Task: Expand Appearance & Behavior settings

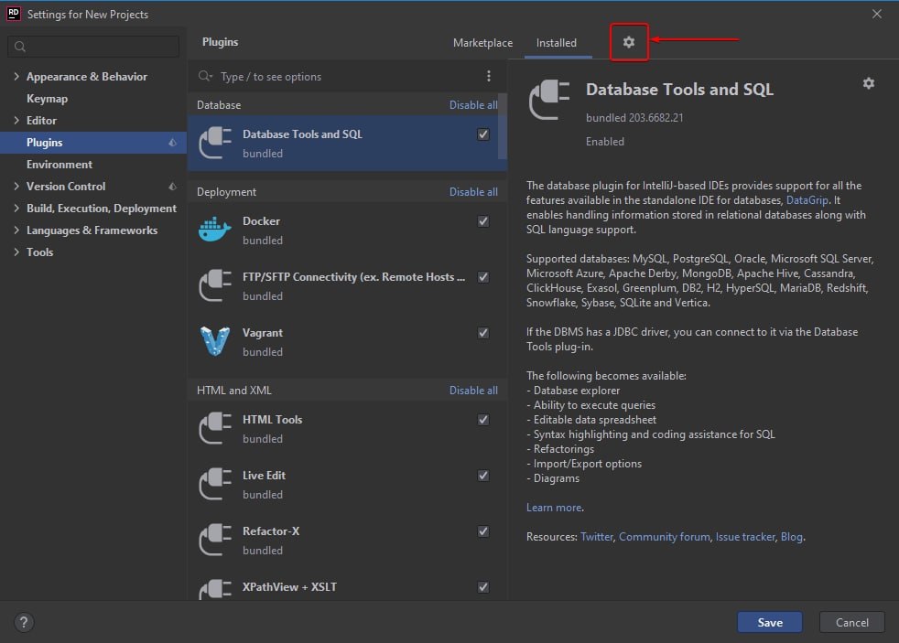Action: pyautogui.click(x=16, y=76)
